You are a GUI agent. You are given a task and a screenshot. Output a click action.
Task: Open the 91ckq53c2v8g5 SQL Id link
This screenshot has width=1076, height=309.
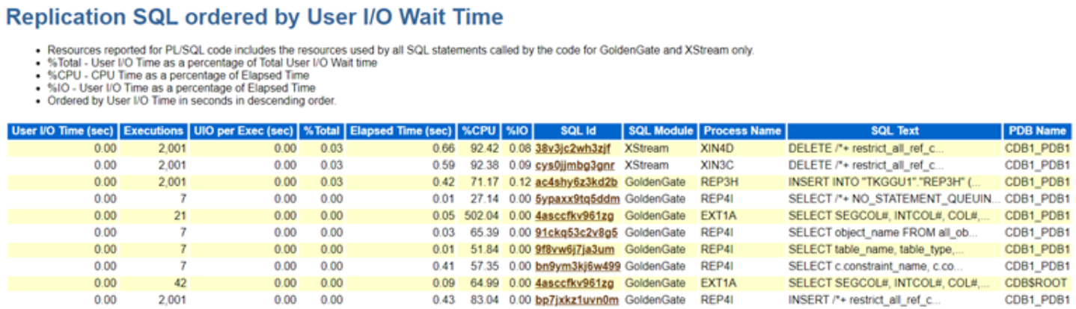(576, 233)
